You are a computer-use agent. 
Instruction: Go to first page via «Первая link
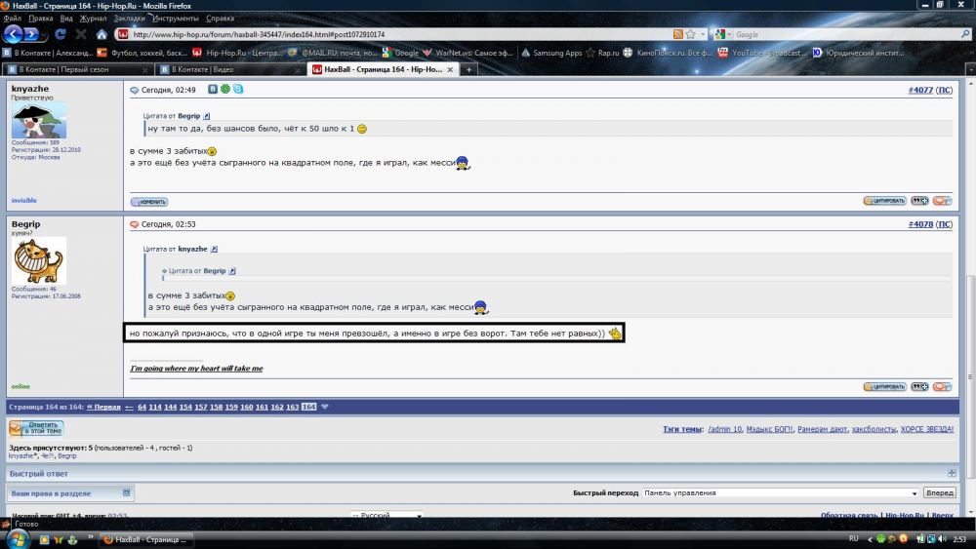point(103,408)
